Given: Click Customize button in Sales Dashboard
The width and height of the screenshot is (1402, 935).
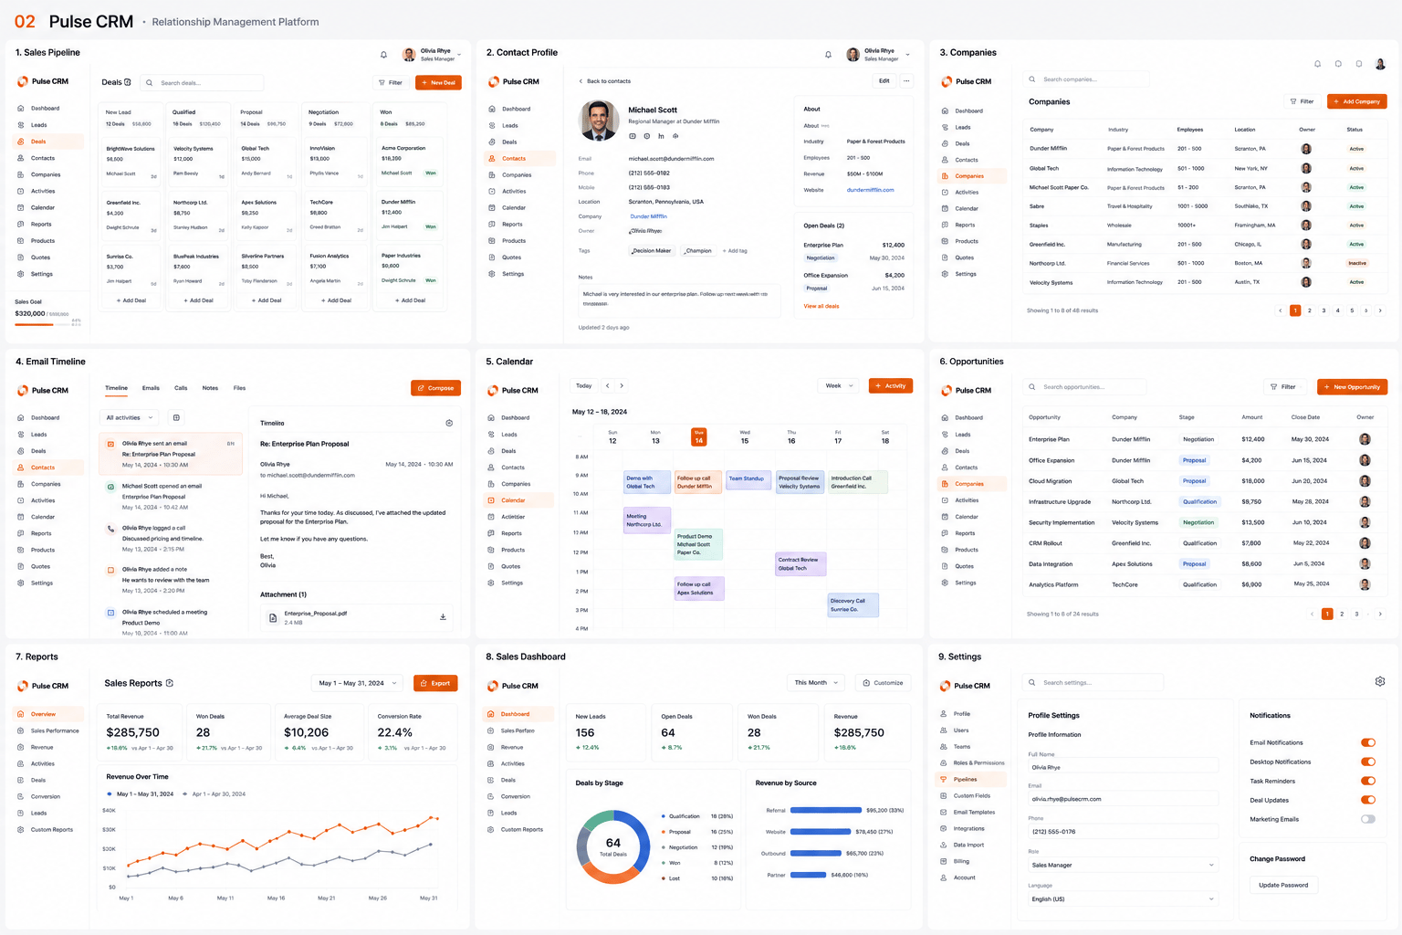Looking at the screenshot, I should point(883,683).
